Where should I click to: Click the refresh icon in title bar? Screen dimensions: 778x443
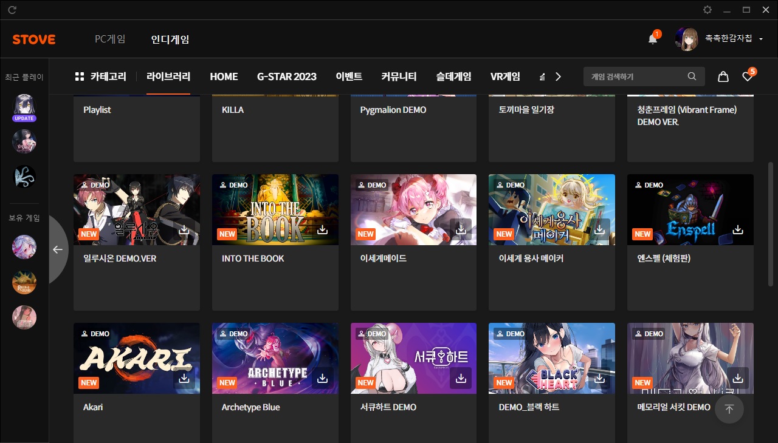(x=12, y=10)
